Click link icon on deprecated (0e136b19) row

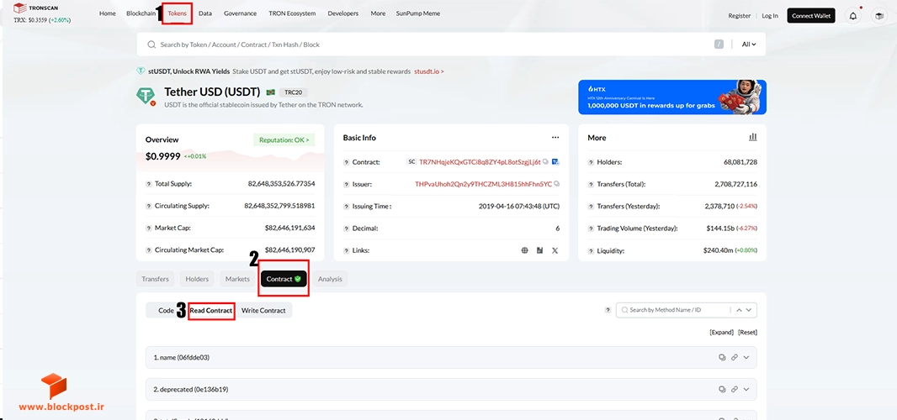coord(734,390)
